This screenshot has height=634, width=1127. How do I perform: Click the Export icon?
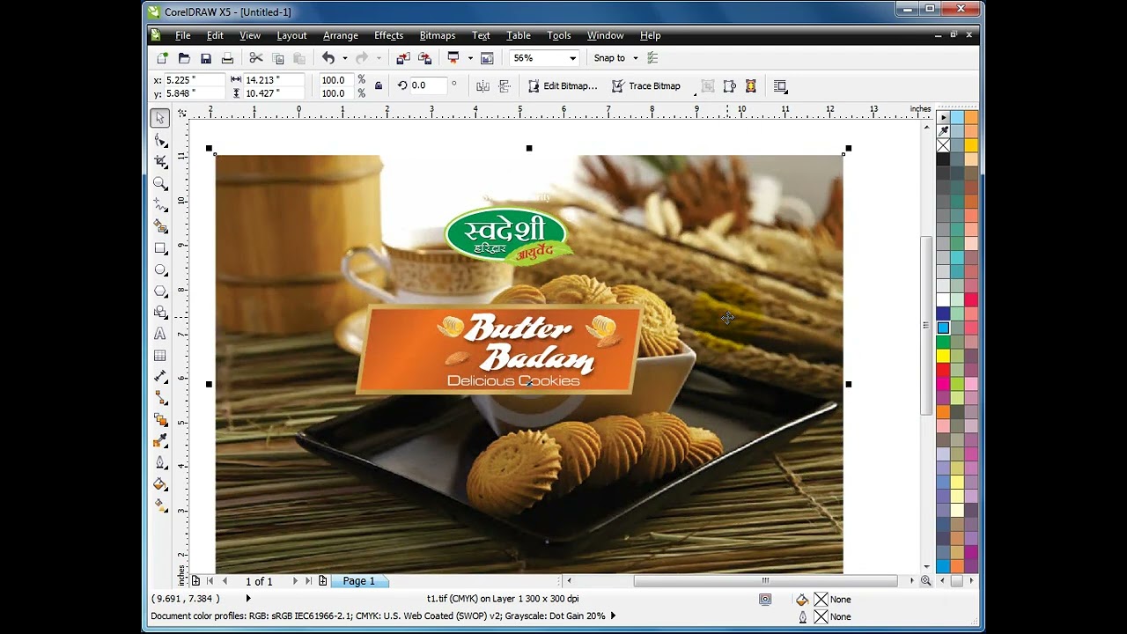[424, 58]
